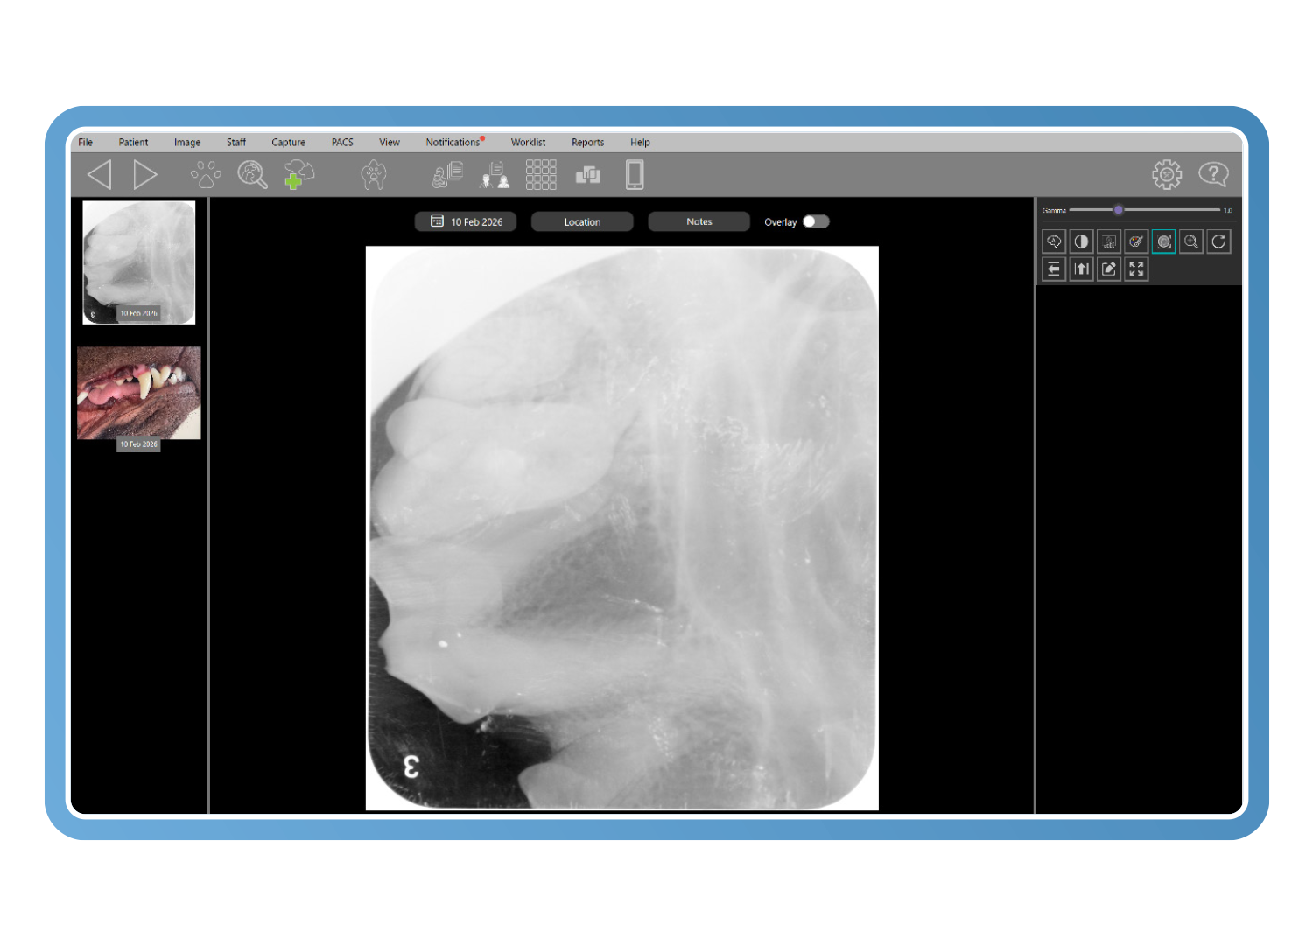1313x945 pixels.
Task: Click the contrast invert tool
Action: [1081, 241]
